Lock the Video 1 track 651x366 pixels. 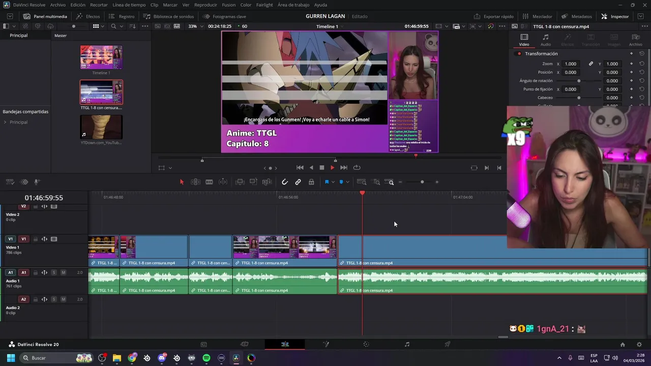35,239
